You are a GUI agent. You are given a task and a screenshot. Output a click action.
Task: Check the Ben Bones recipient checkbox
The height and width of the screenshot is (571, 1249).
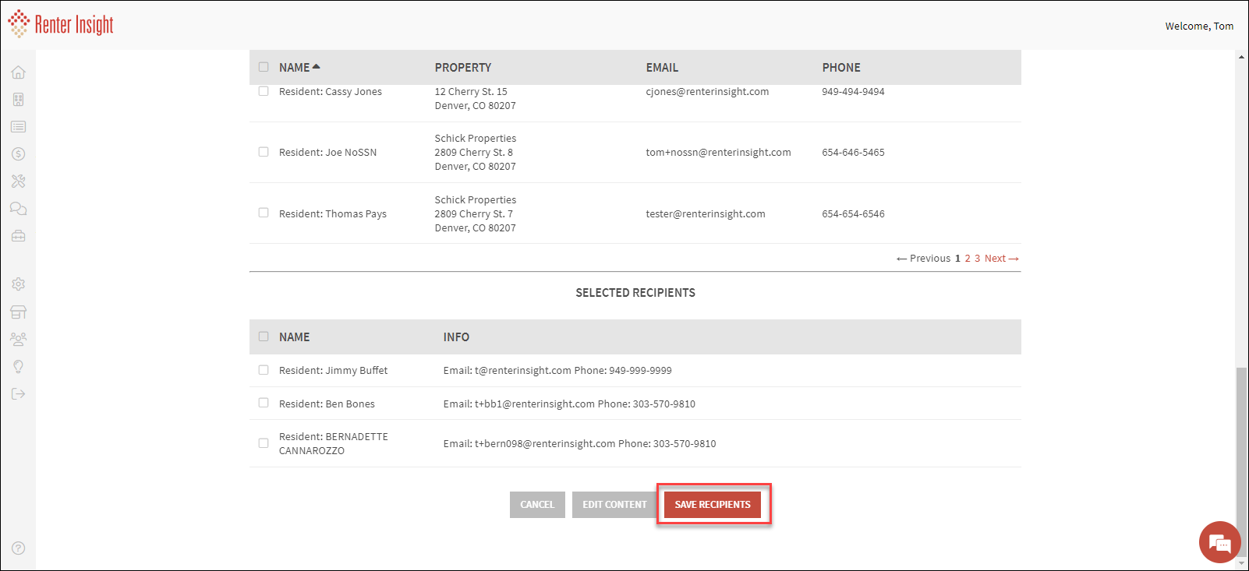(x=264, y=403)
